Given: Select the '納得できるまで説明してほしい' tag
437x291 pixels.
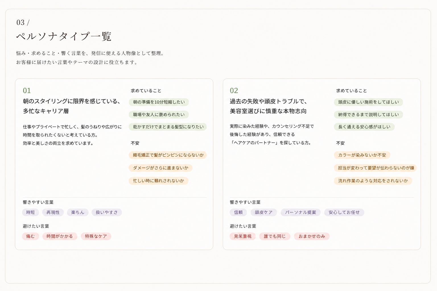Looking at the screenshot, I should coord(368,115).
